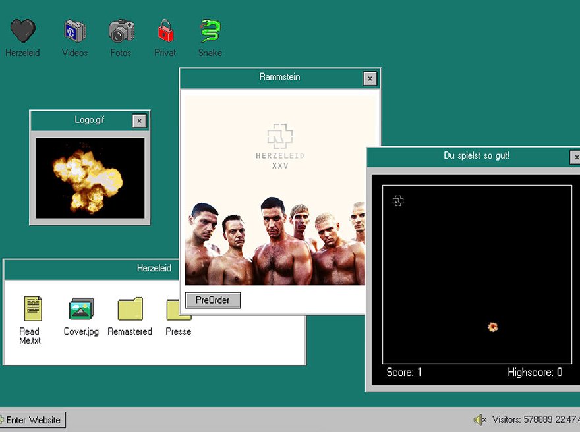
Task: Click the Rammstein window title bar
Action: click(279, 77)
